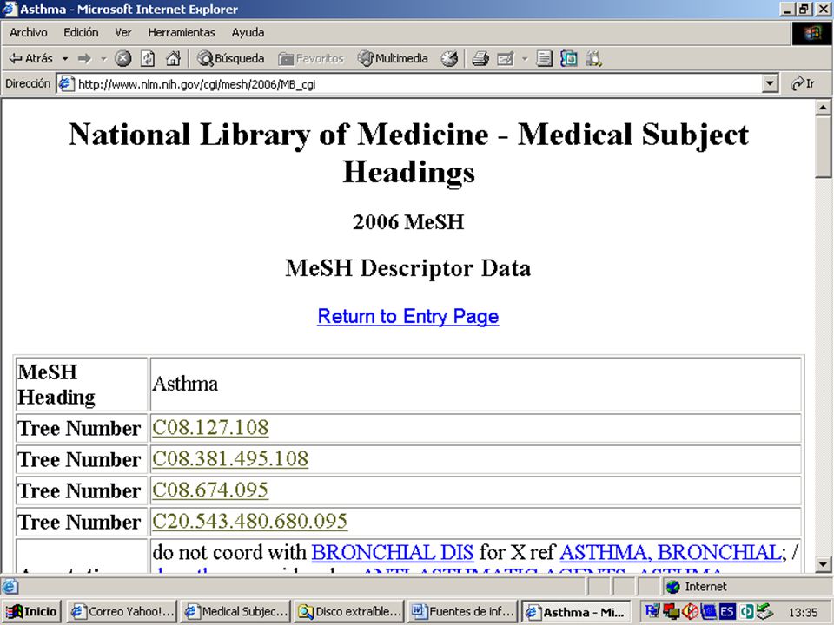
Task: Open the Herramientas menu
Action: (182, 32)
